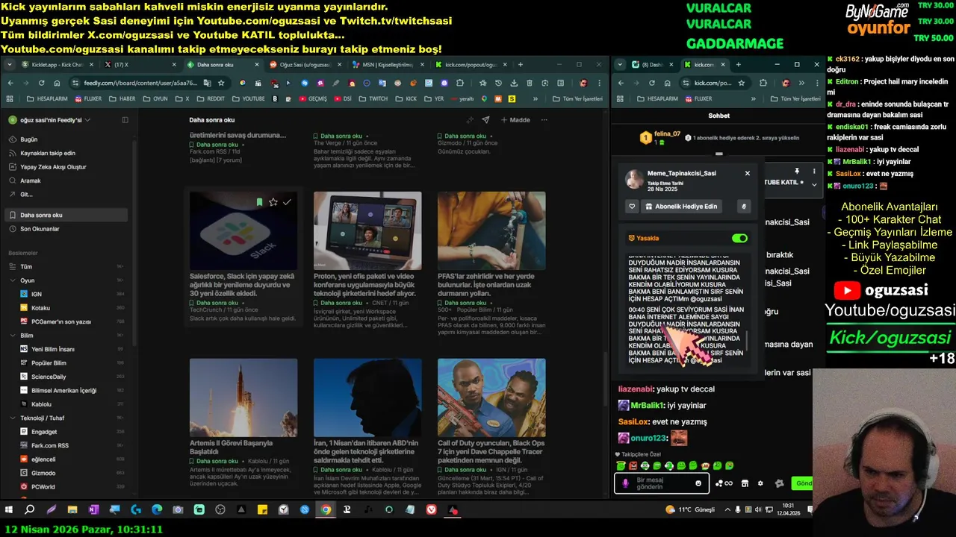Open the browser history clock icon
The height and width of the screenshot is (537, 956).
498,83
